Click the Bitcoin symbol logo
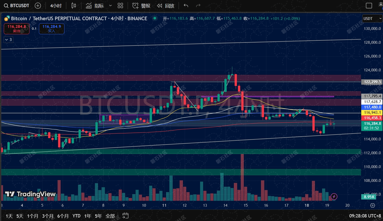383x221 pixels. coord(7,18)
